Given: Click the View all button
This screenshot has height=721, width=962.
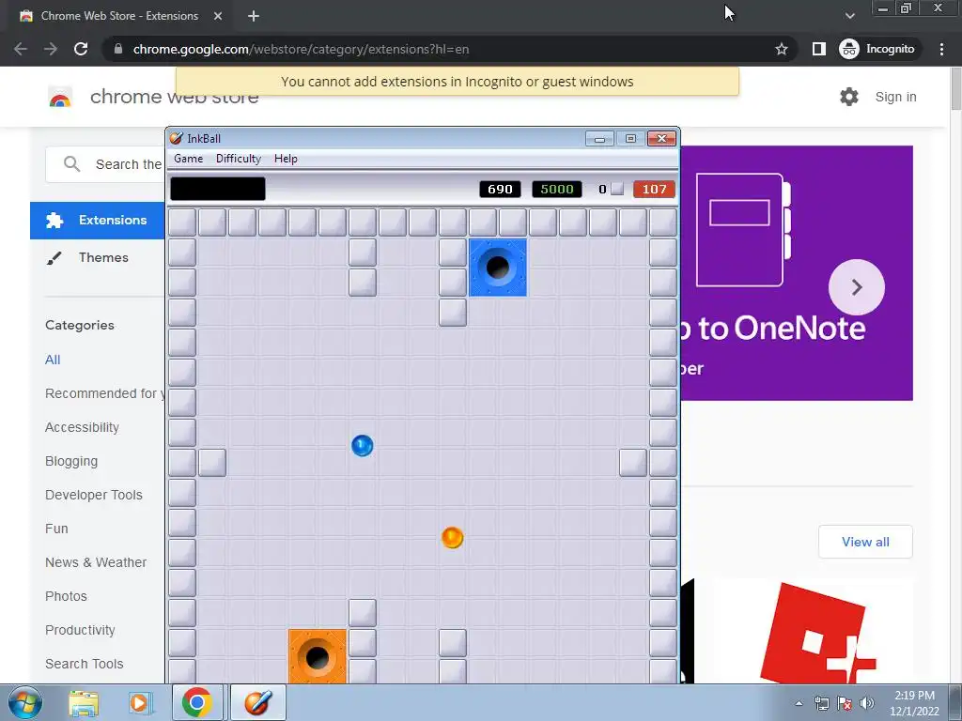Looking at the screenshot, I should coord(865,542).
